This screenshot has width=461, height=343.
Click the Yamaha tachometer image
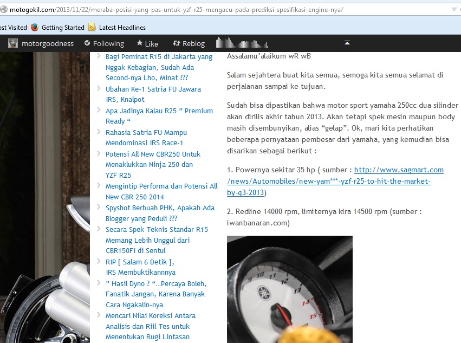pyautogui.click(x=289, y=289)
